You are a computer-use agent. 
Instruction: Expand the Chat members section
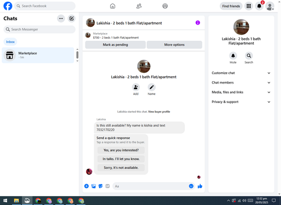pos(241,82)
